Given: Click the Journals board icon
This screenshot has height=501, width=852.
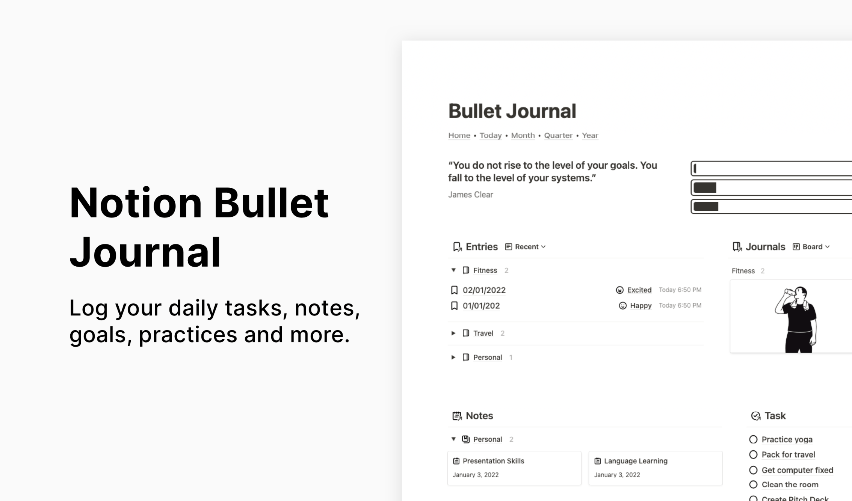Looking at the screenshot, I should click(798, 246).
